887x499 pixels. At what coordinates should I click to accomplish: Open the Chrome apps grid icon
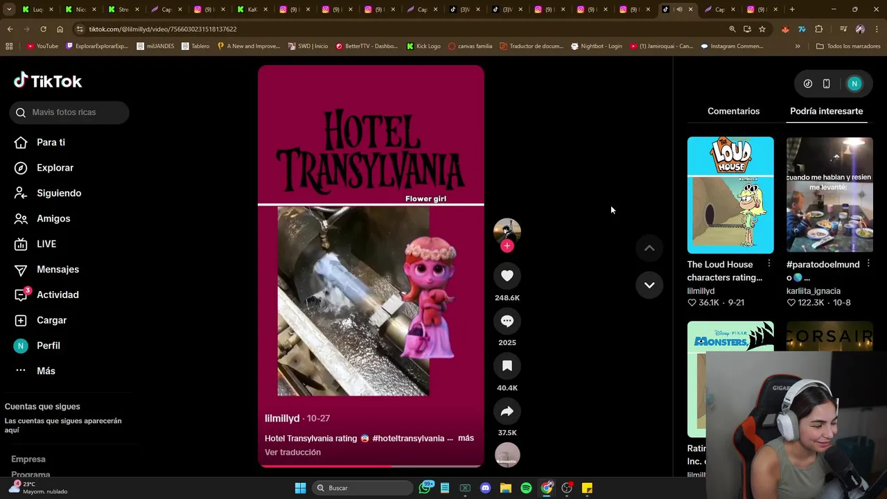click(x=9, y=46)
